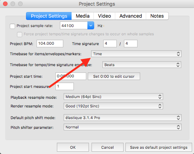Open the Advanced tab

[131, 16]
